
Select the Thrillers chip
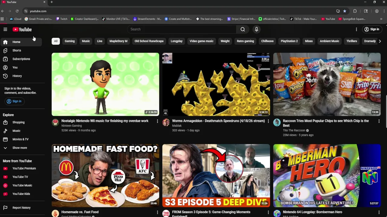click(352, 41)
